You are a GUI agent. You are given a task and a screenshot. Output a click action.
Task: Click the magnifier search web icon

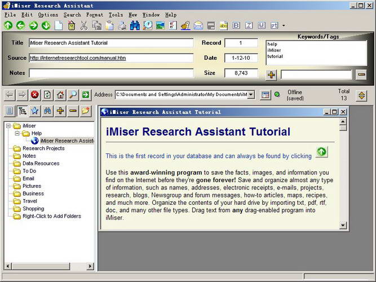point(73,95)
